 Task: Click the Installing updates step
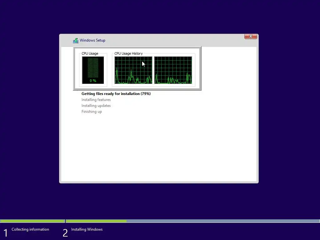click(96, 106)
